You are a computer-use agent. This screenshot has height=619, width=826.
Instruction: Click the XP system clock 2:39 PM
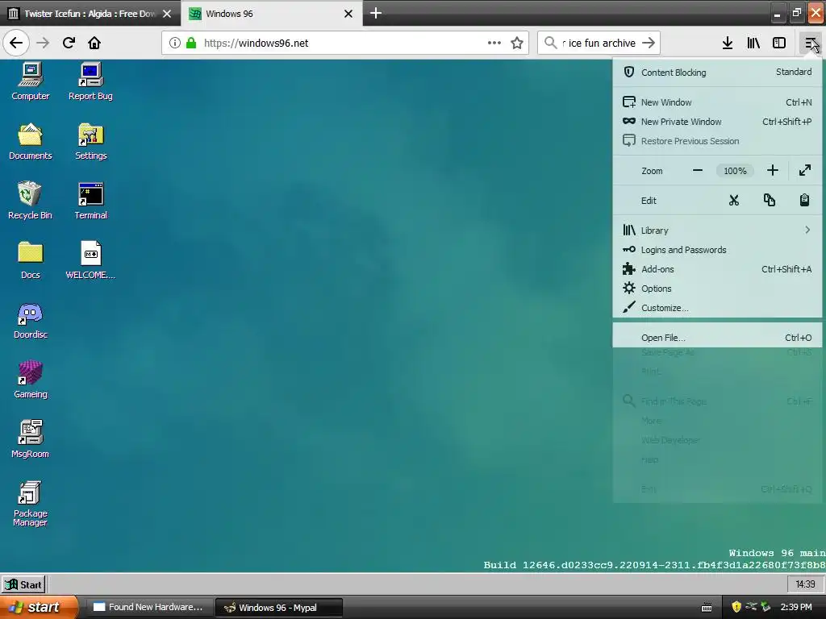(x=796, y=608)
